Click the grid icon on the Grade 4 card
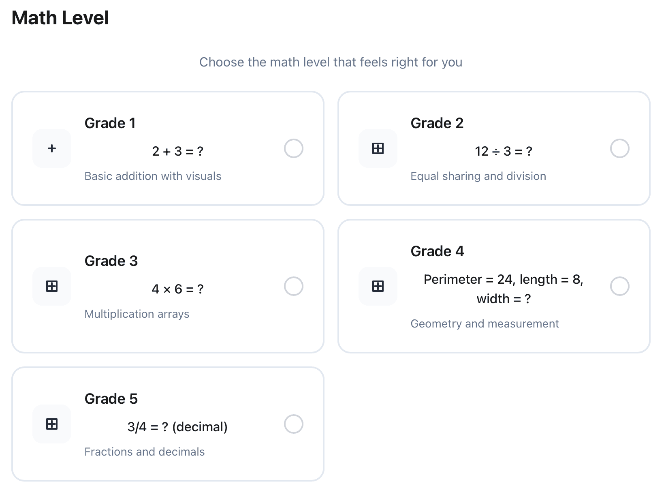This screenshot has height=501, width=666. point(378,286)
